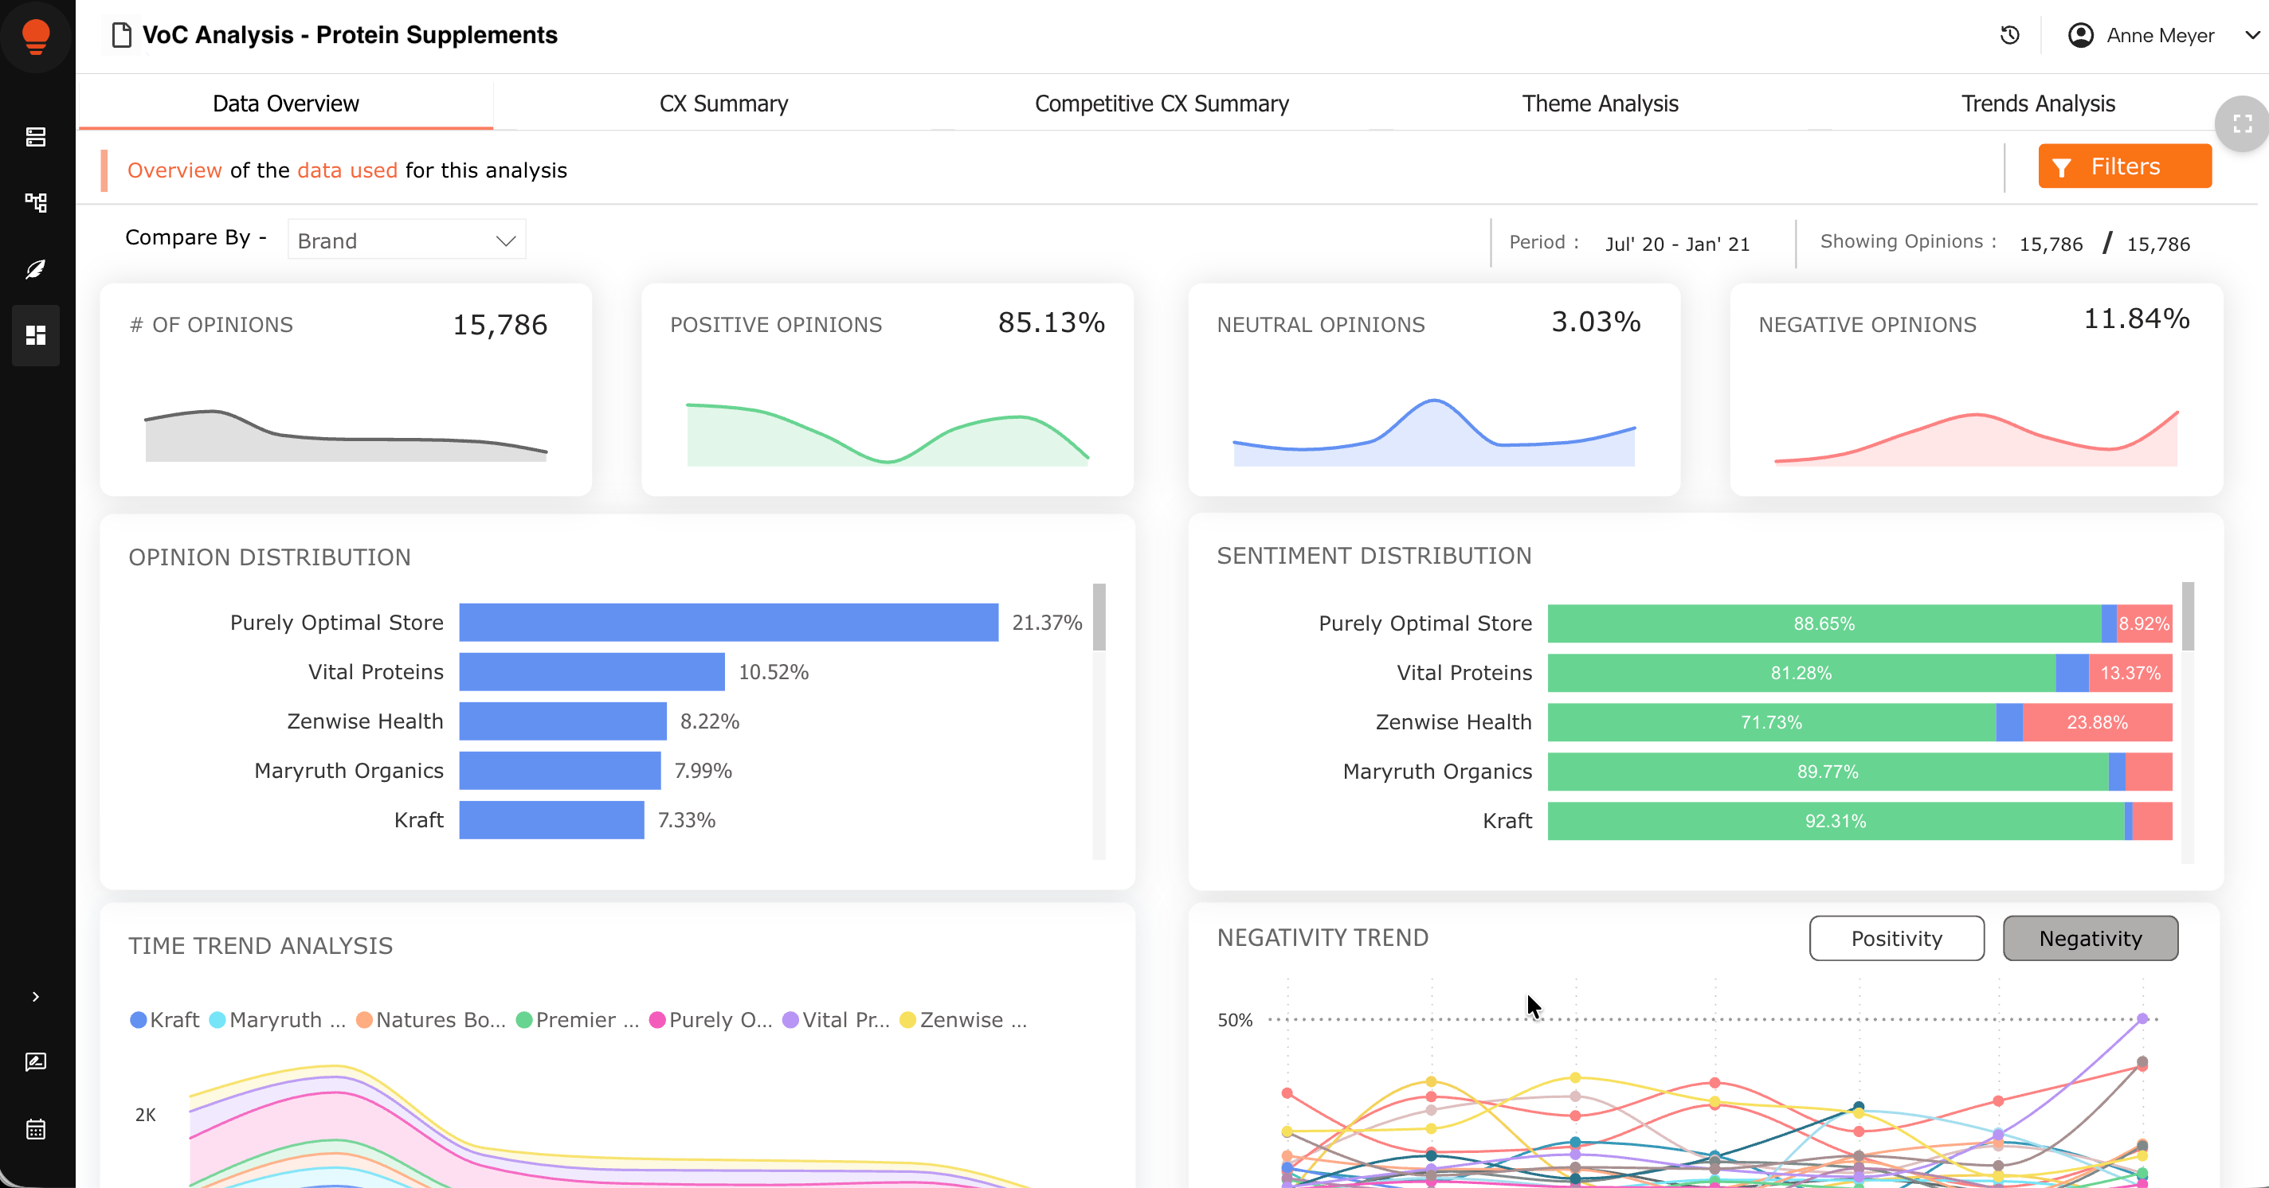This screenshot has height=1188, width=2269.
Task: Open the Compare By Brand dropdown
Action: (407, 240)
